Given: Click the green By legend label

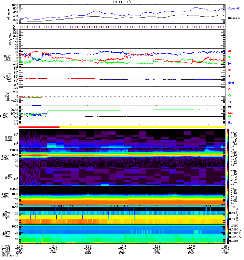Looking at the screenshot, I should [x=229, y=58].
